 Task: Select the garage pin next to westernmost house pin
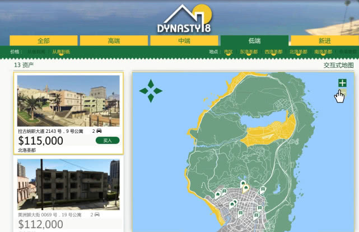coord(225,191)
